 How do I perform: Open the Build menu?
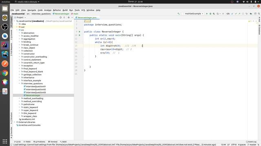click(65, 10)
